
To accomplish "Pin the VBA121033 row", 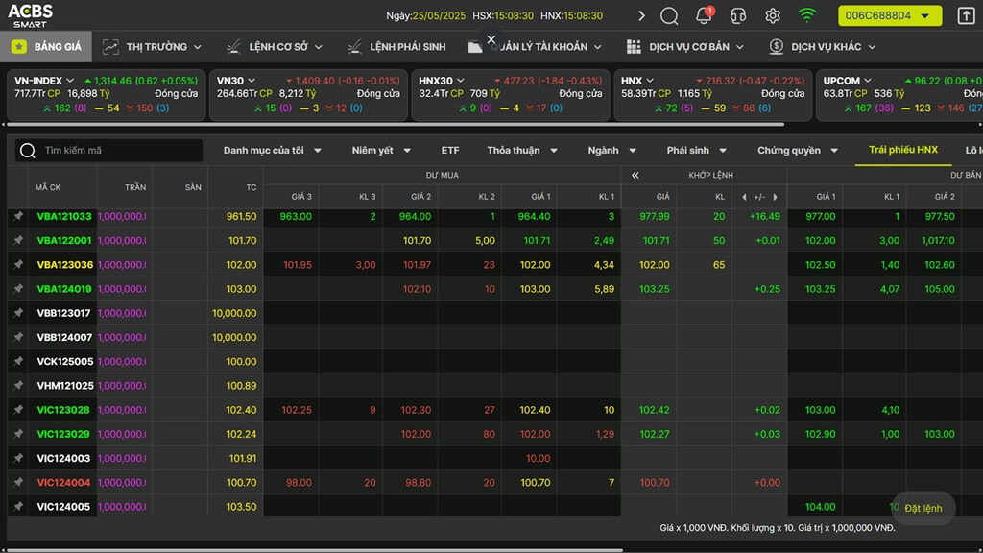I will tap(18, 216).
